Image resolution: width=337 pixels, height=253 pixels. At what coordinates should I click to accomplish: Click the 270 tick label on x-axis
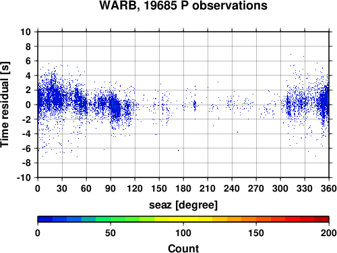256,188
